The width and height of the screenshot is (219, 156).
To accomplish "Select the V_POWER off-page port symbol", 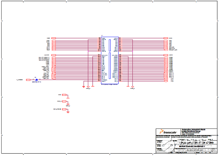I will [28, 80].
